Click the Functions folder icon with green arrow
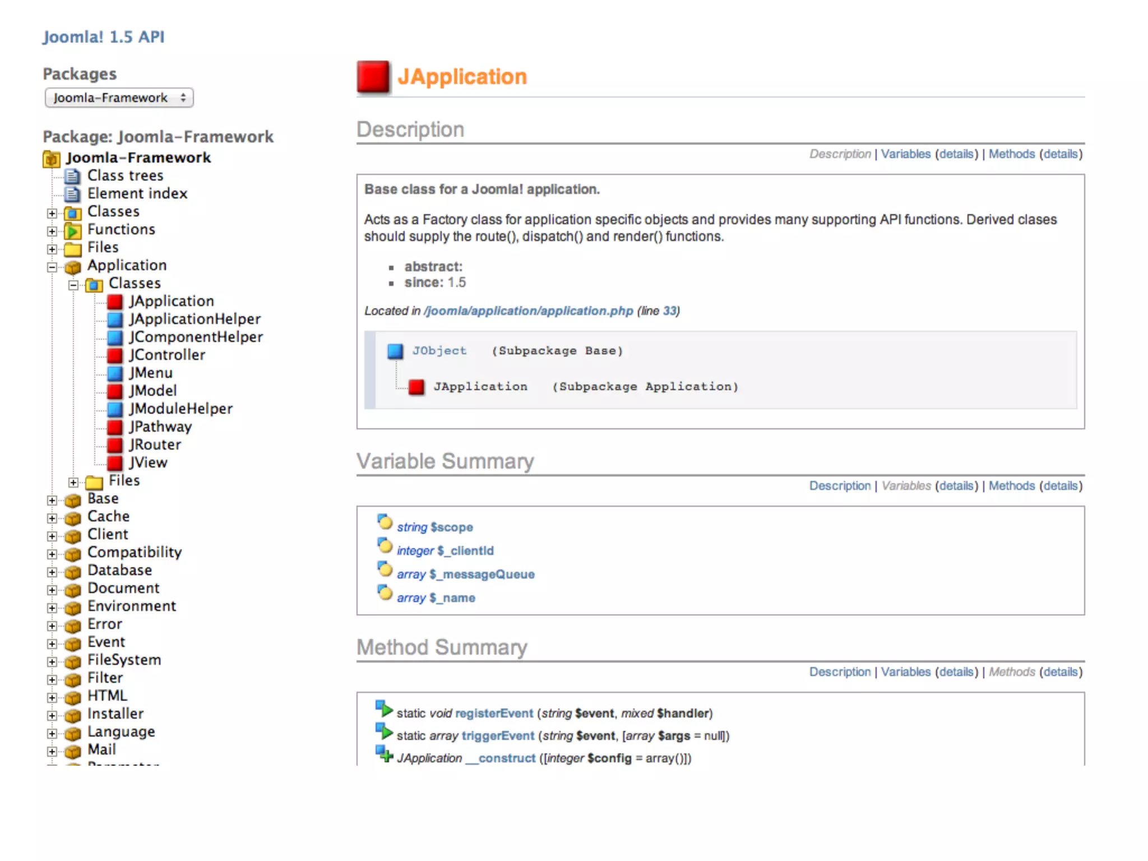 [72, 230]
